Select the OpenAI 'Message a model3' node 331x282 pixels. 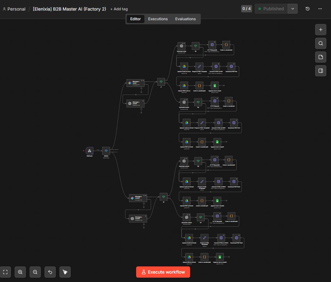click(138, 219)
